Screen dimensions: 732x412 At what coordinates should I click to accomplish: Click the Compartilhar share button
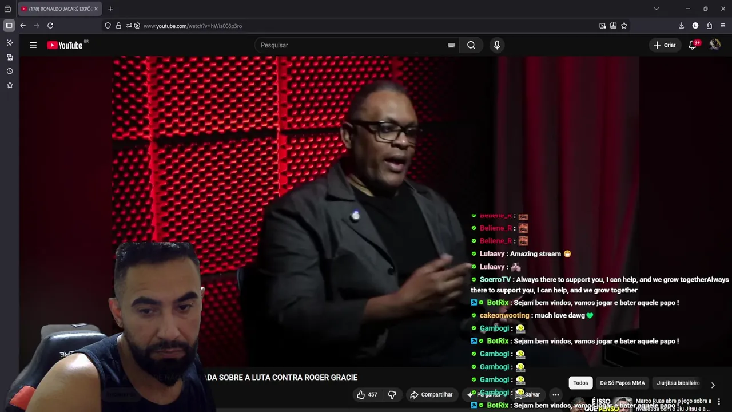[x=431, y=395]
